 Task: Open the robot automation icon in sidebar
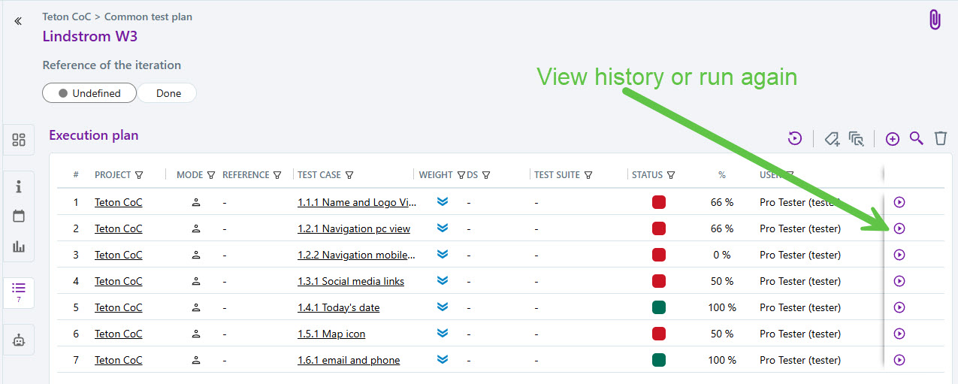(19, 340)
